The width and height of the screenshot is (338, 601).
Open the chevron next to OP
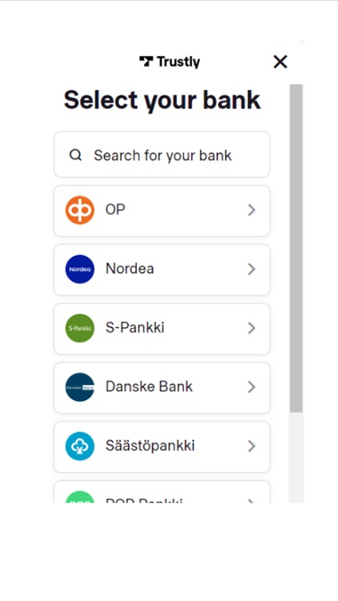251,210
